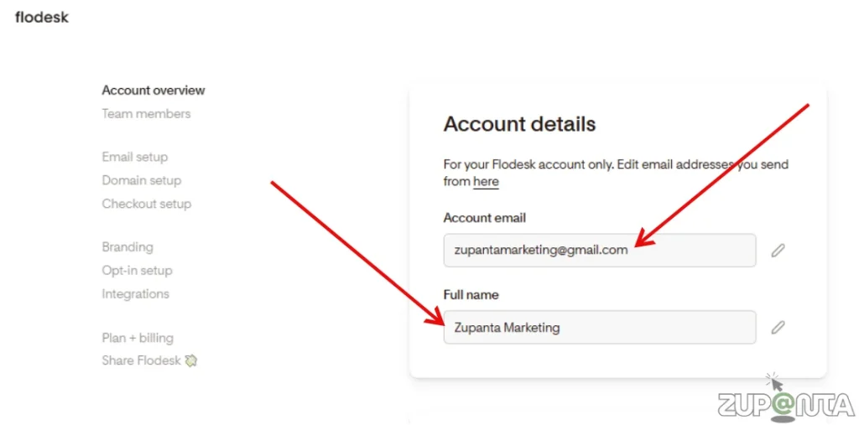The width and height of the screenshot is (859, 425).
Task: Go to Team members
Action: (146, 113)
